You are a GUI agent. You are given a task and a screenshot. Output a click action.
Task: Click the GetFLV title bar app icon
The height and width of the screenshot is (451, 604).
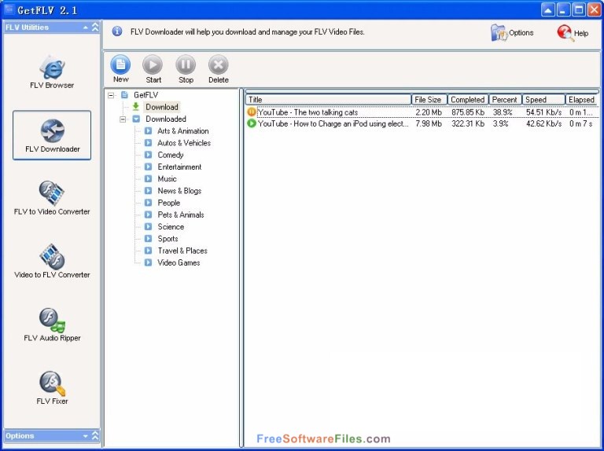point(9,9)
